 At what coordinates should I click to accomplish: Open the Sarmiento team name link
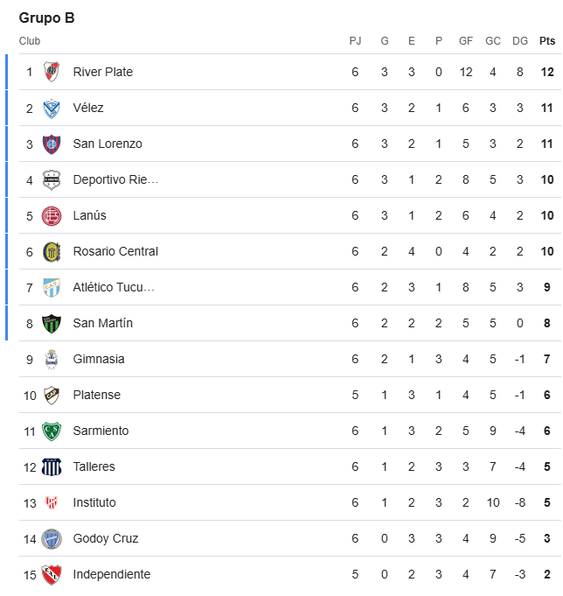(101, 431)
